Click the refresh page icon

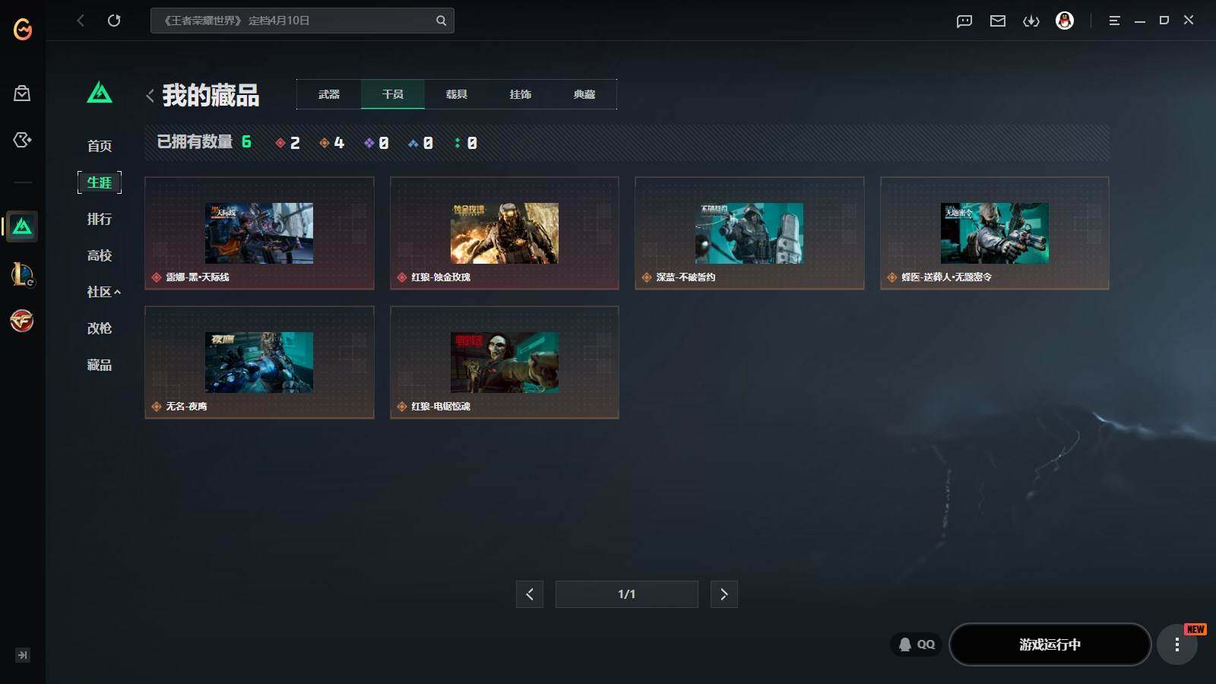click(114, 21)
